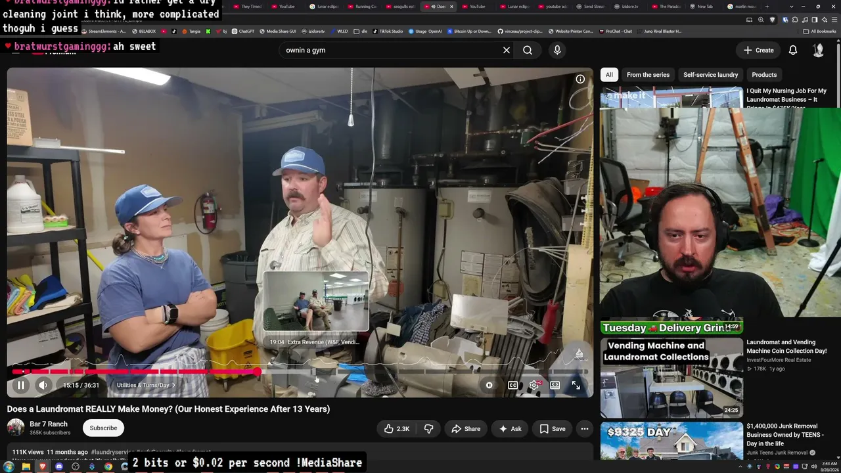Select the Self-service laundry chip

click(x=710, y=75)
